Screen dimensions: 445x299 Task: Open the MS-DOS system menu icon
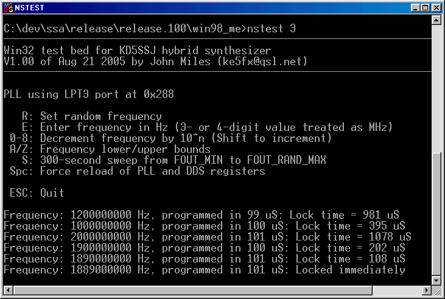(x=9, y=8)
